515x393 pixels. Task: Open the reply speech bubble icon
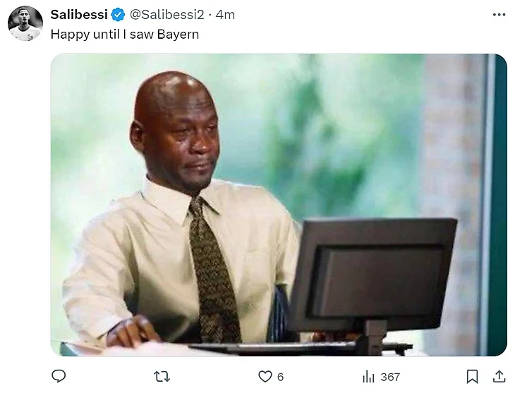59,376
